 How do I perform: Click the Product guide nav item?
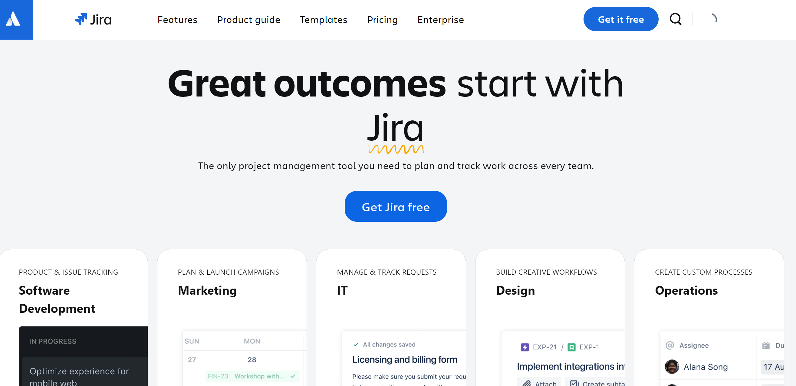(x=248, y=19)
